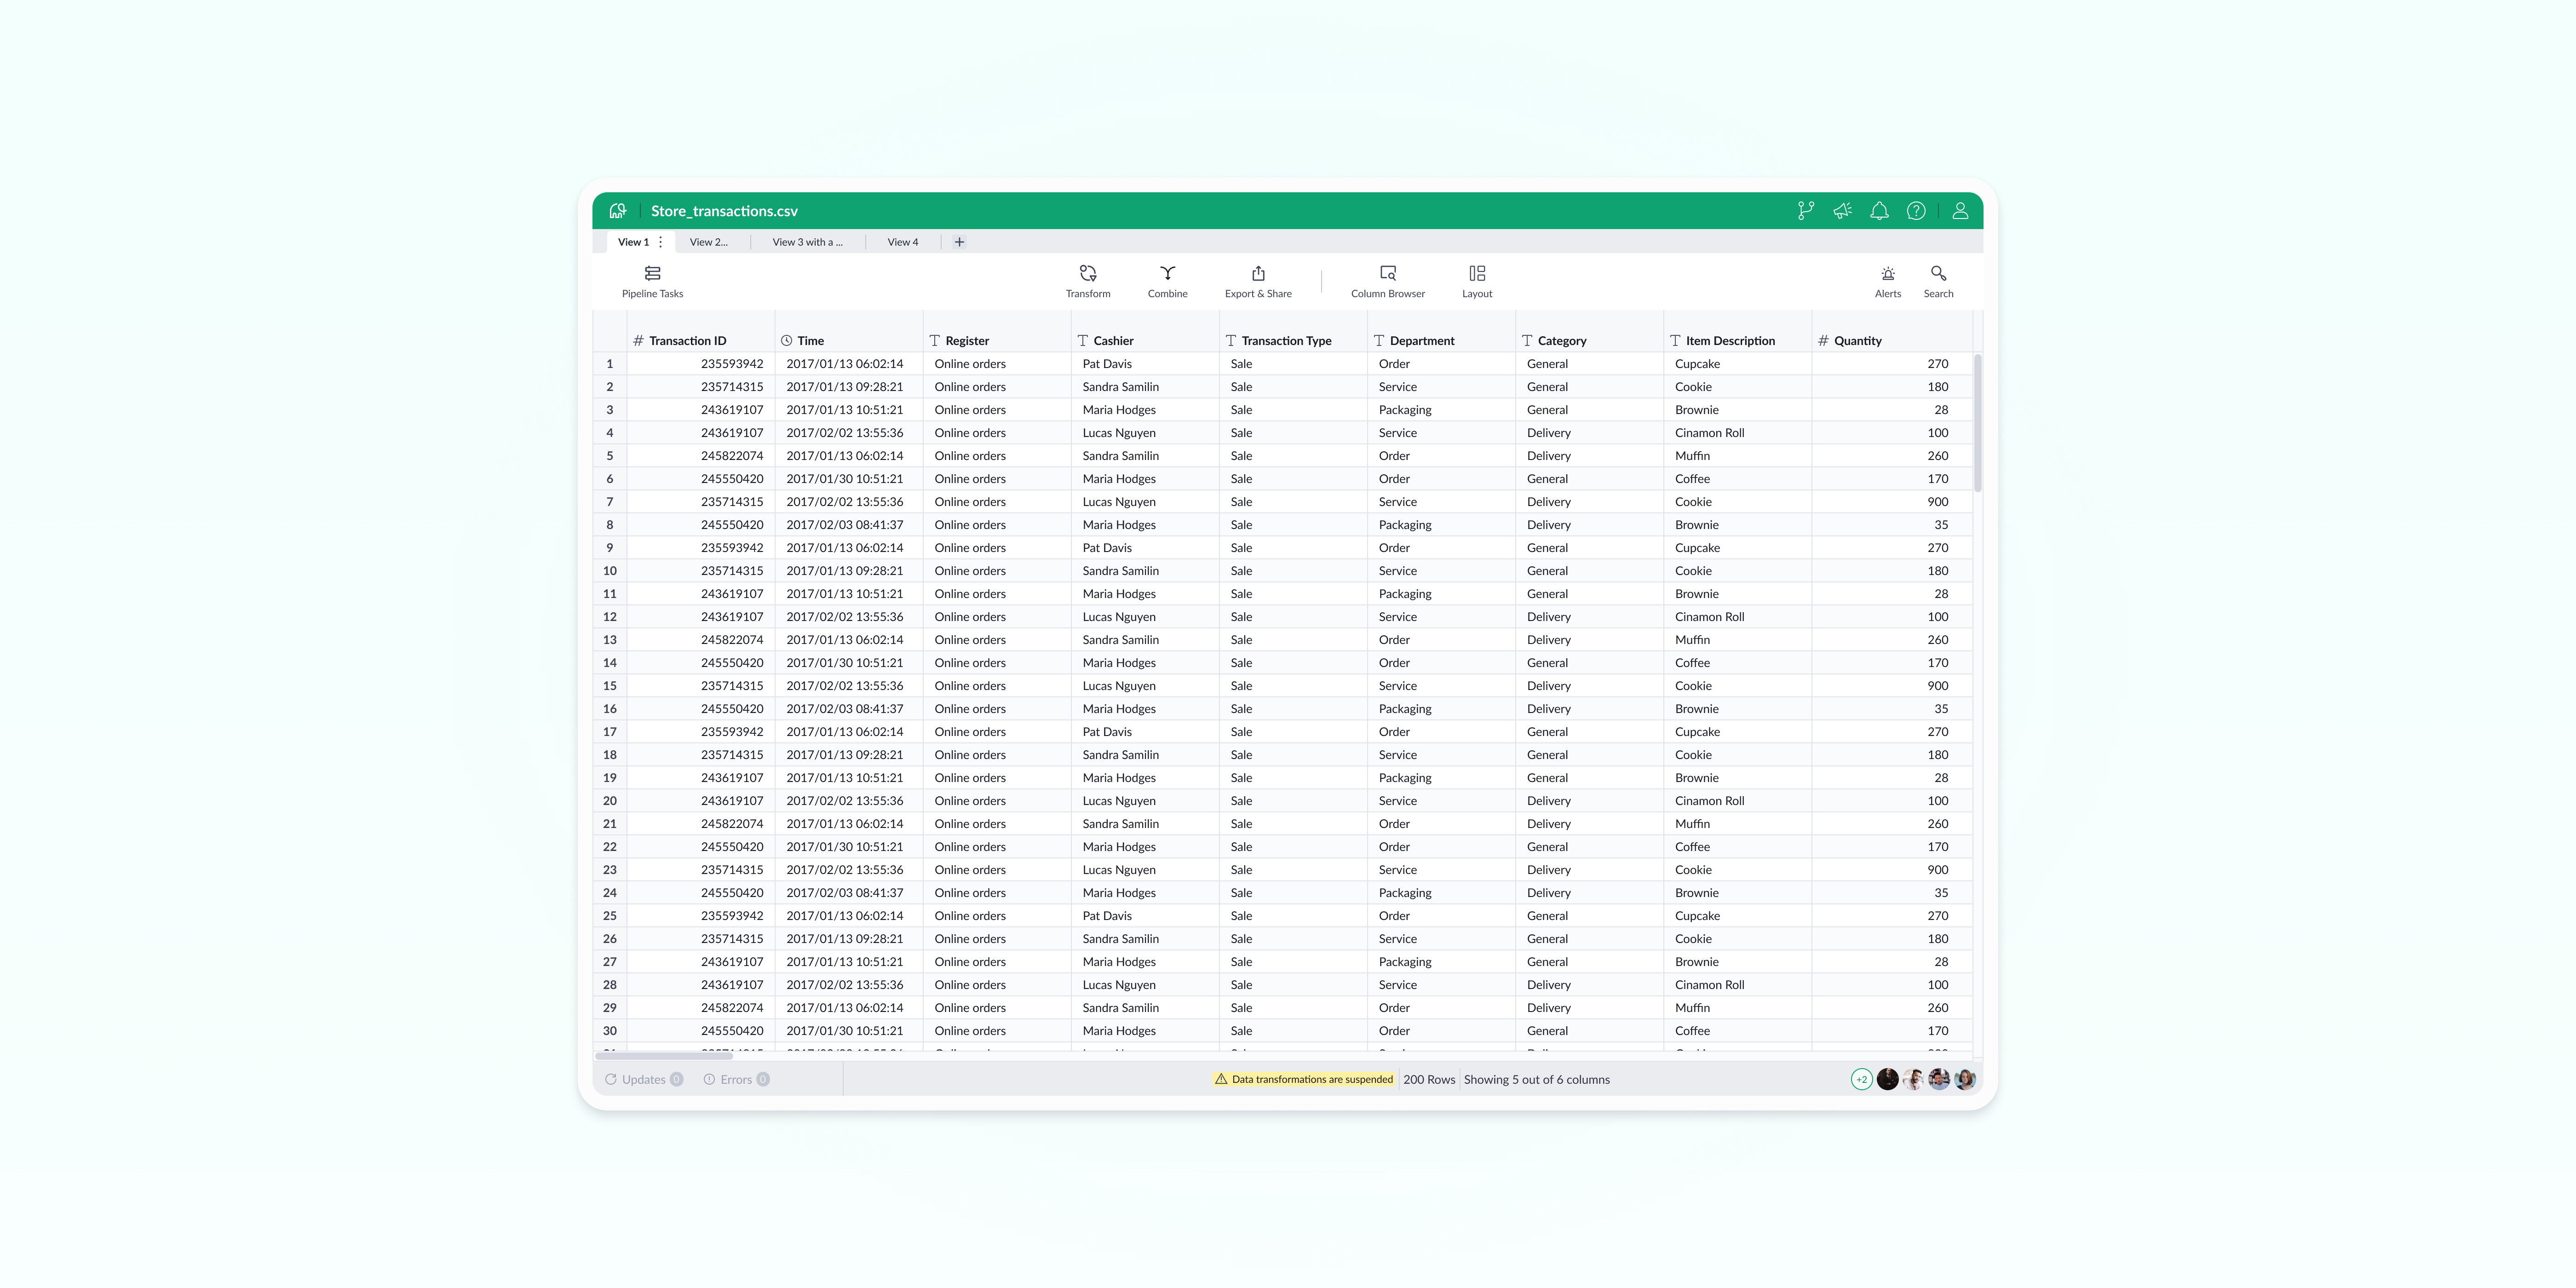Viewport: 2576px width, 1288px height.
Task: Click the horizontal scrollbar thumb
Action: click(664, 1056)
